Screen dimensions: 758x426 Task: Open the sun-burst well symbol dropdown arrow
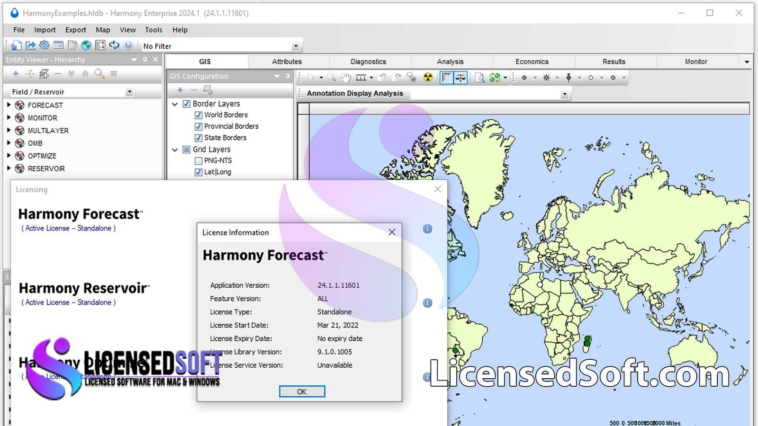pyautogui.click(x=557, y=78)
